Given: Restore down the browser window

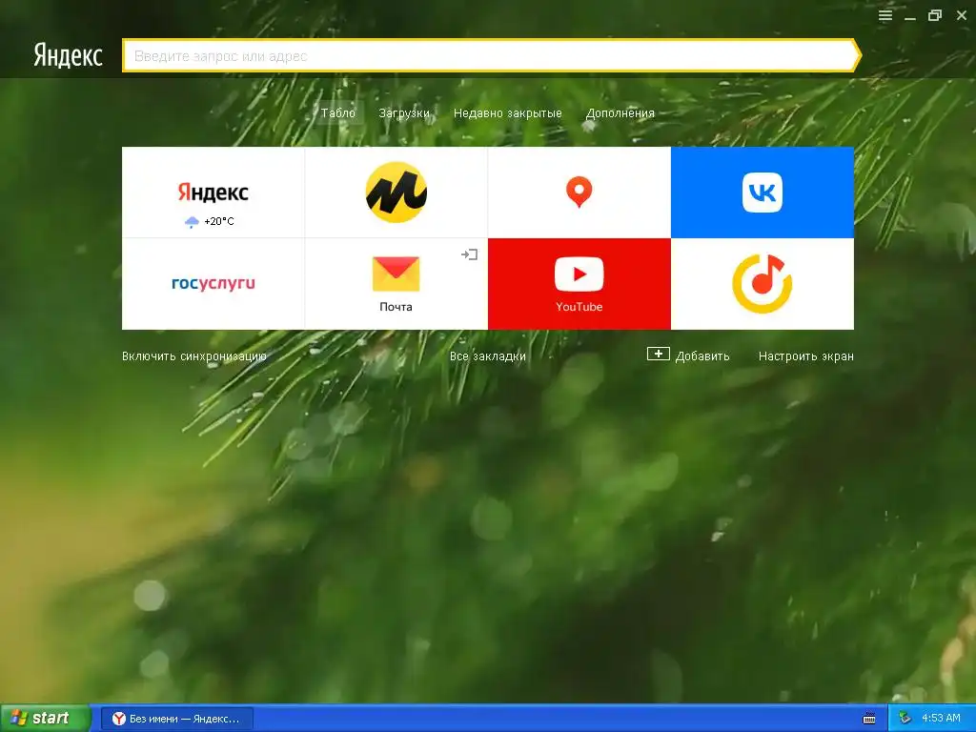Looking at the screenshot, I should (x=935, y=15).
